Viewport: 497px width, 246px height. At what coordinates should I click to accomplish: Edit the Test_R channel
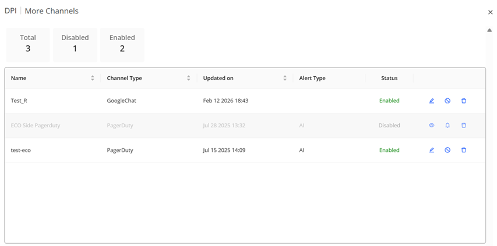point(432,101)
